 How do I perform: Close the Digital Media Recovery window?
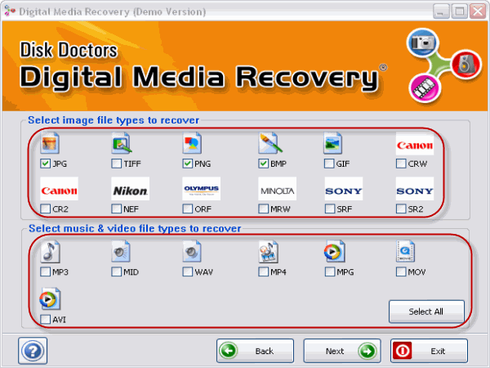click(478, 11)
